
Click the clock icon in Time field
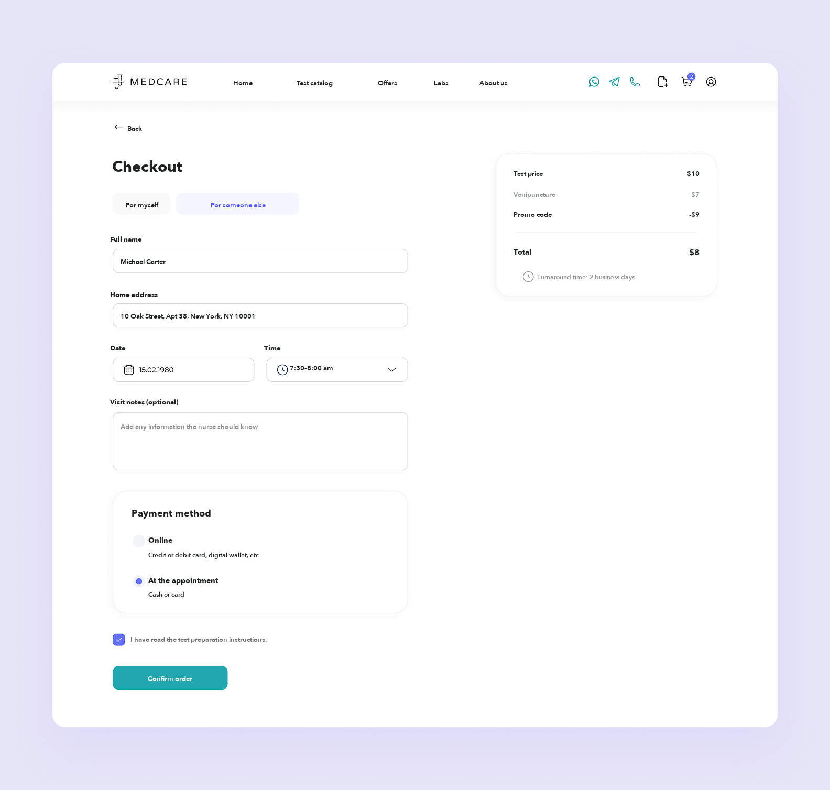pos(282,370)
